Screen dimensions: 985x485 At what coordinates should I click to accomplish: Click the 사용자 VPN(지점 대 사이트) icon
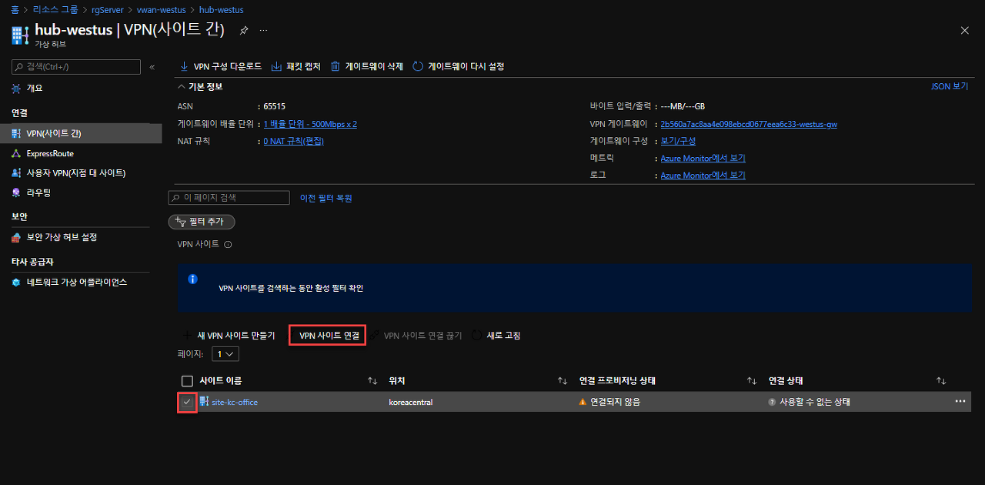(16, 172)
